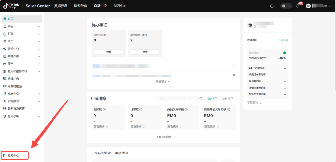
Task: Click 查看 under 商品审核不通过
Action: pyautogui.click(x=145, y=52)
